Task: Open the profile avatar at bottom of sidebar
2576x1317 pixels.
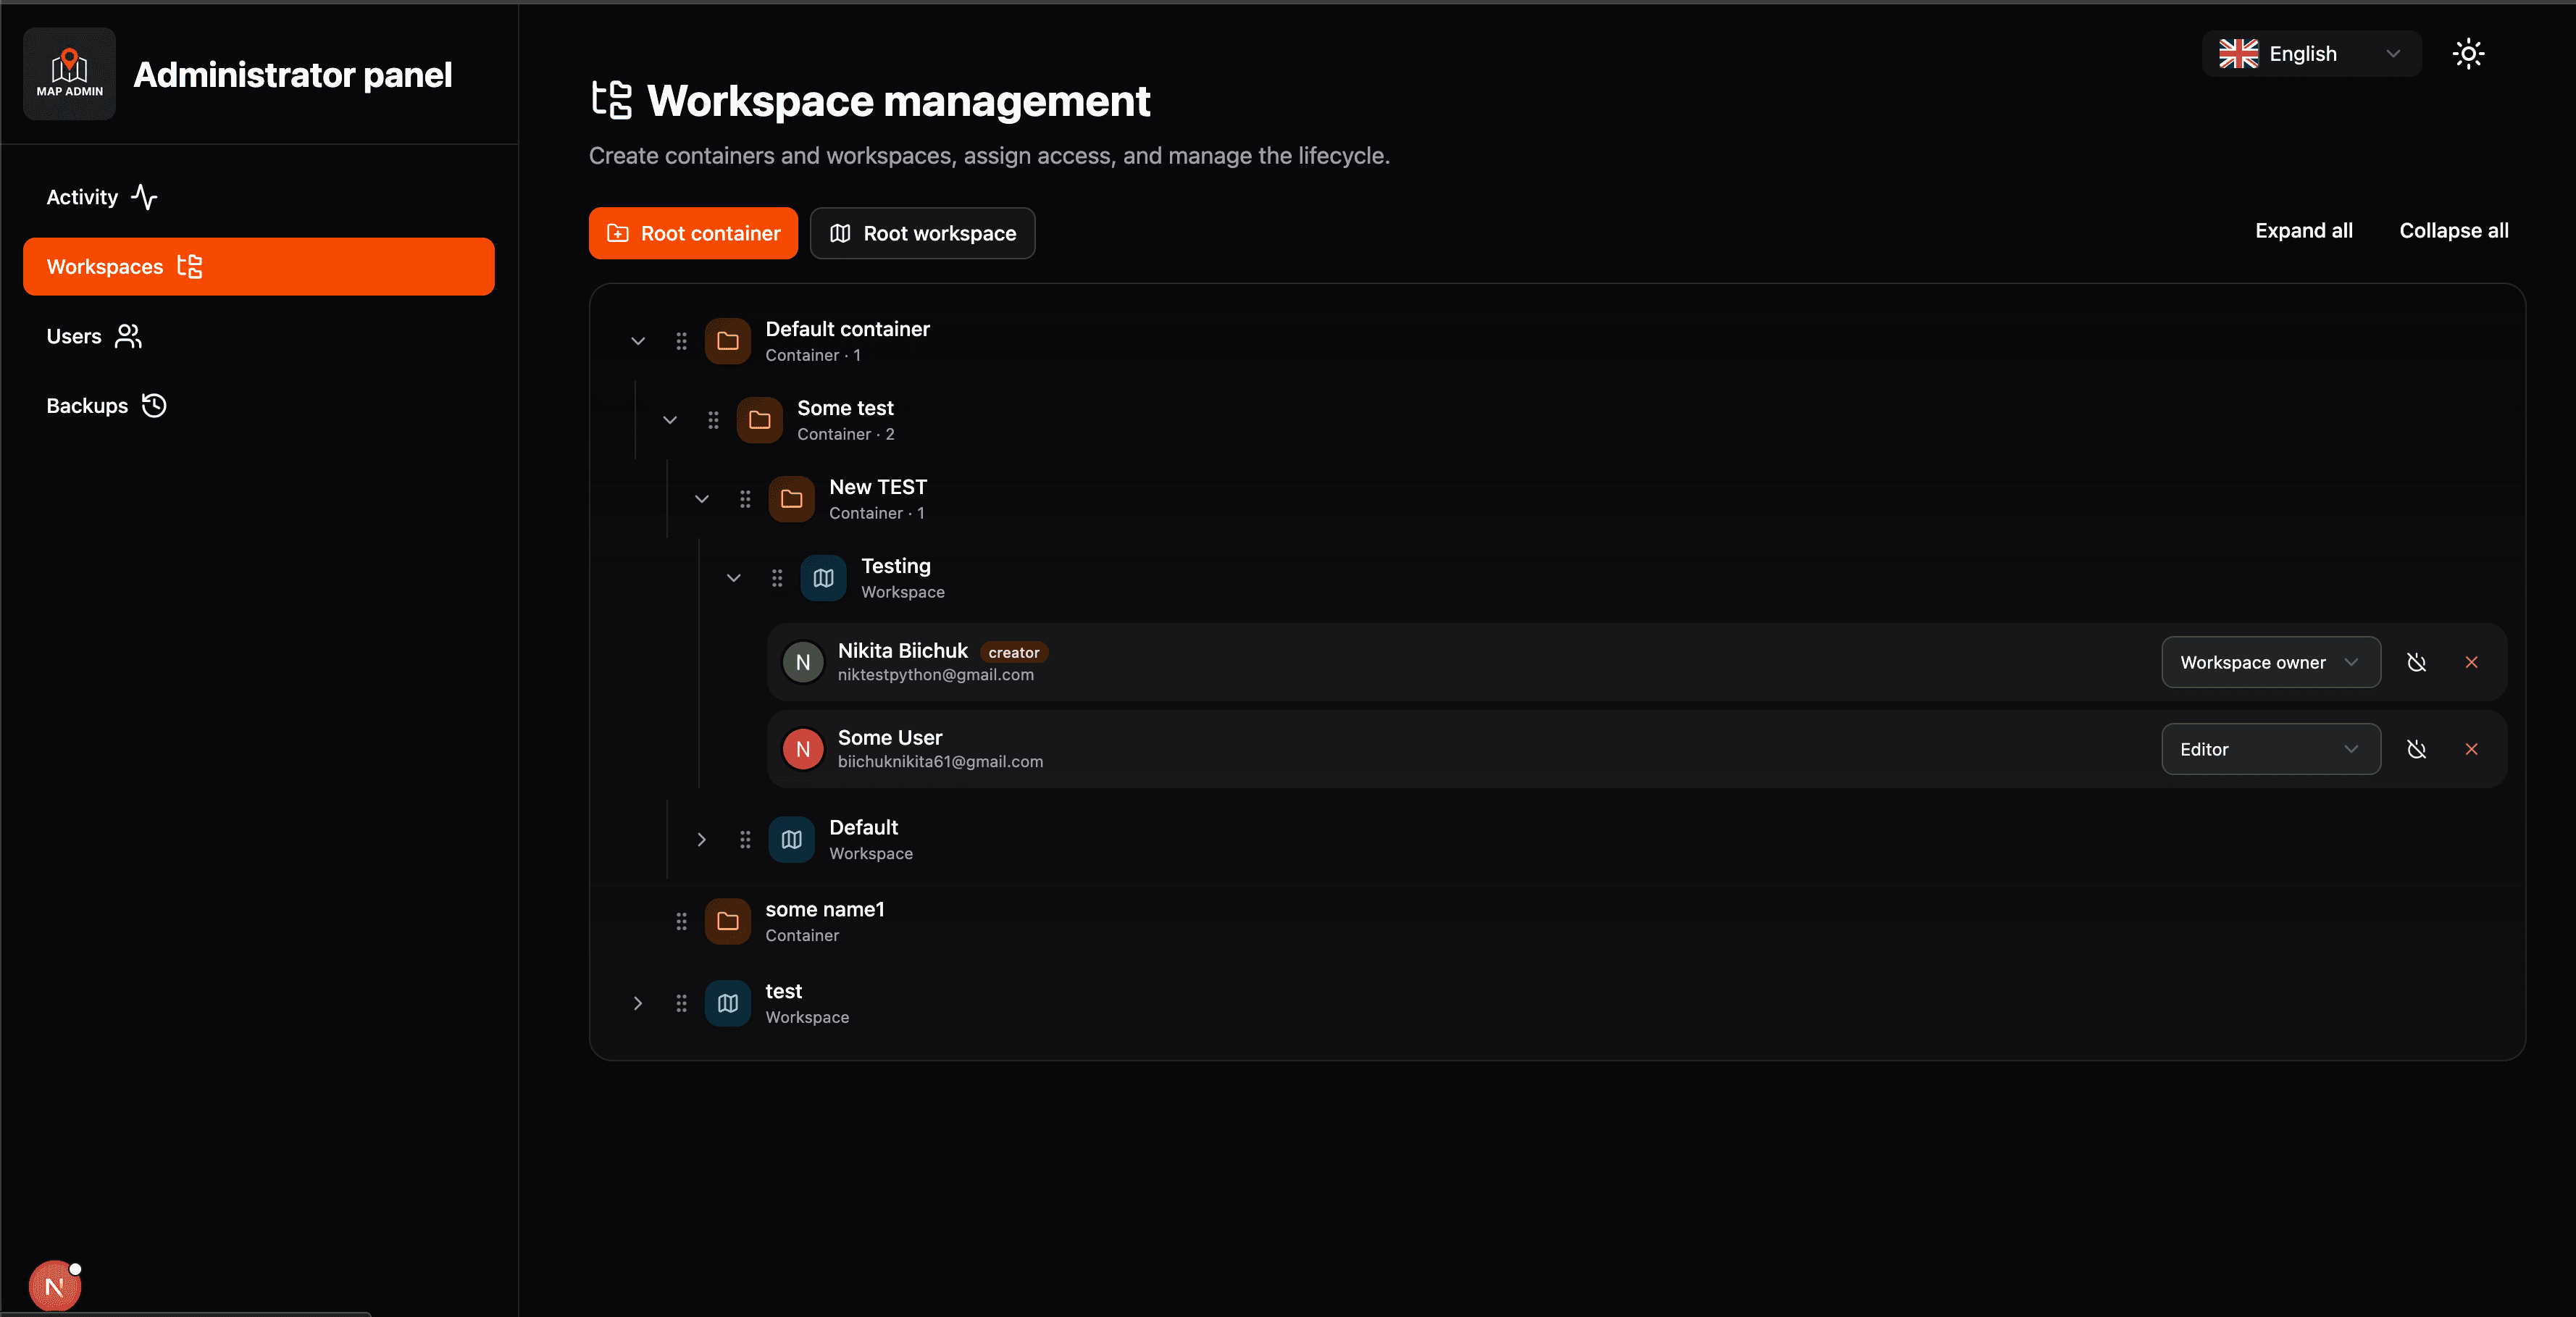Action: [55, 1287]
